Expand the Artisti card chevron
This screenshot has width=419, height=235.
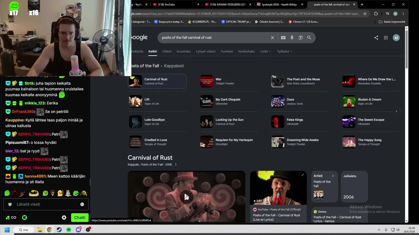tap(333, 176)
